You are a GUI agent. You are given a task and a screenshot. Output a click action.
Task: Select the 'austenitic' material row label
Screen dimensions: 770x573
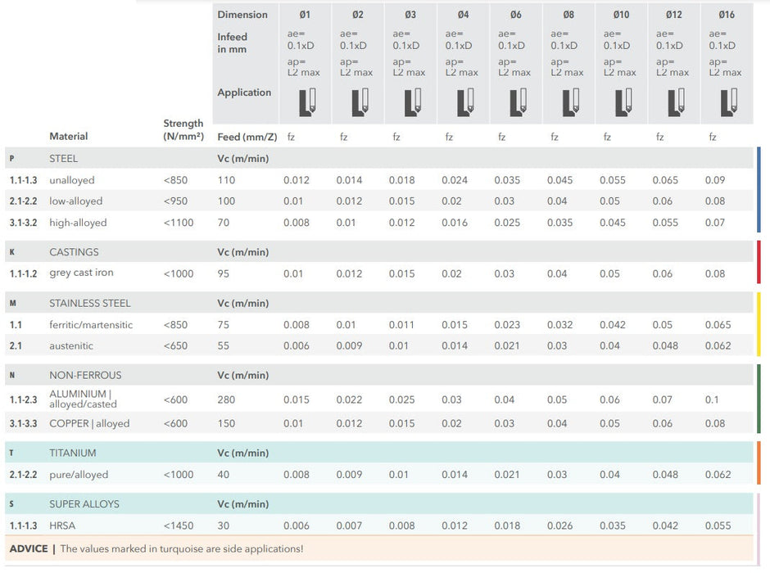[x=71, y=346]
